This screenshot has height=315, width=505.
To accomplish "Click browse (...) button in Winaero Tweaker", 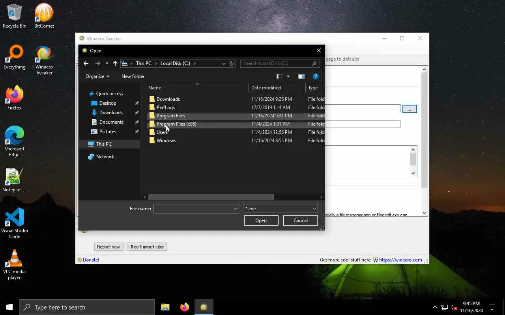I will 410,109.
